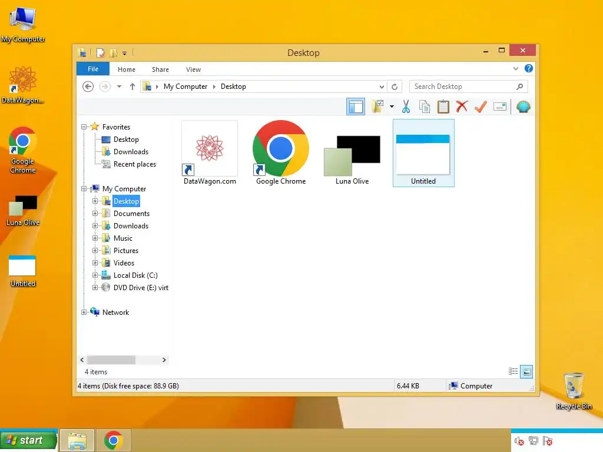Go up one level with Up arrow
This screenshot has width=603, height=452.
coord(132,87)
